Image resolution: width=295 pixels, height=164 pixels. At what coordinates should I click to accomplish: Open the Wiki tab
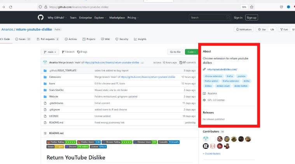click(105, 39)
